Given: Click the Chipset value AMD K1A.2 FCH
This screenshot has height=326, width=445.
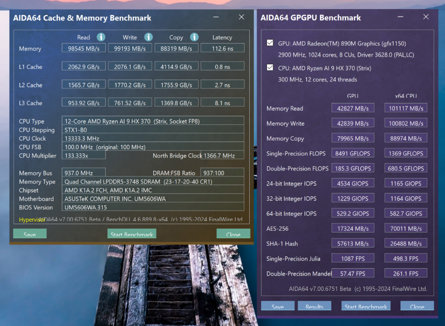Looking at the screenshot, I should [153, 190].
